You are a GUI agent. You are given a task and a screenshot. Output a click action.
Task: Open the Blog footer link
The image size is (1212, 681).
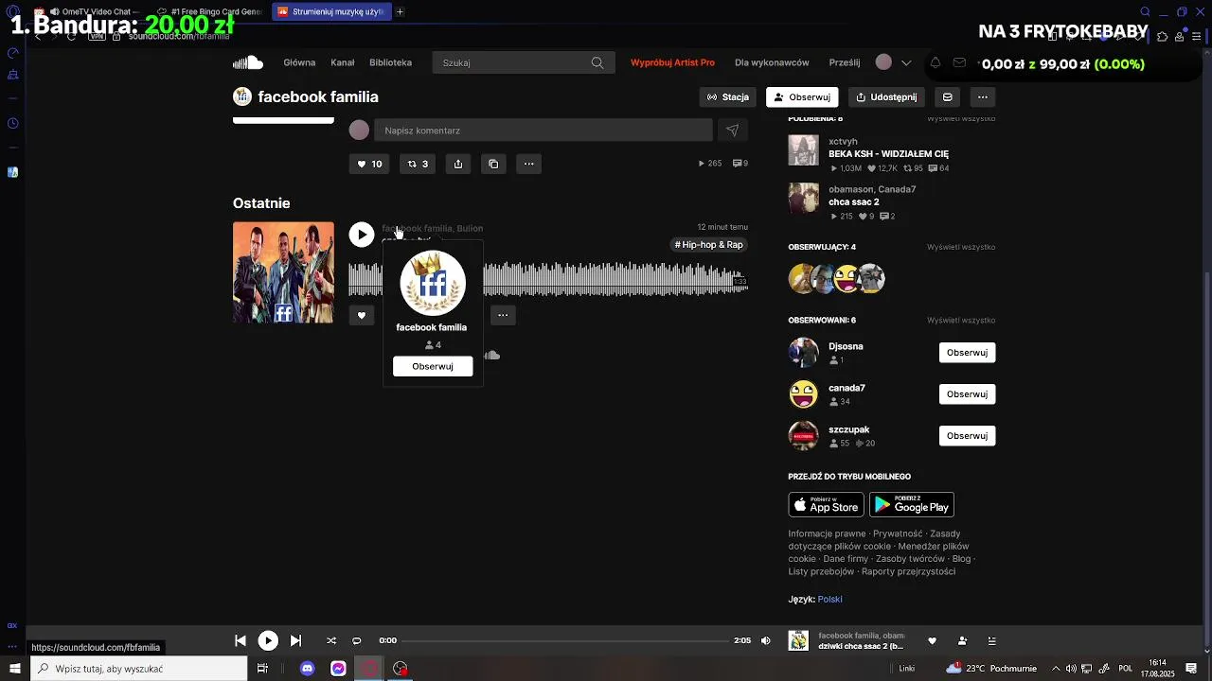(x=961, y=559)
